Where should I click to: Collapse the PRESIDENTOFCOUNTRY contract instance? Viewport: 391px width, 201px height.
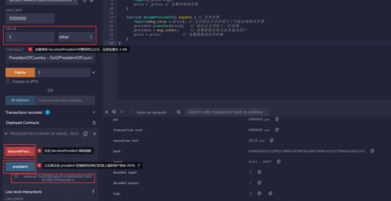[6, 134]
